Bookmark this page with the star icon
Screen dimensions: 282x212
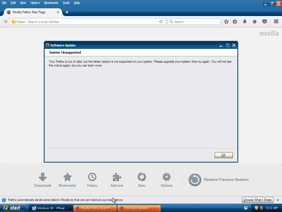point(226,22)
